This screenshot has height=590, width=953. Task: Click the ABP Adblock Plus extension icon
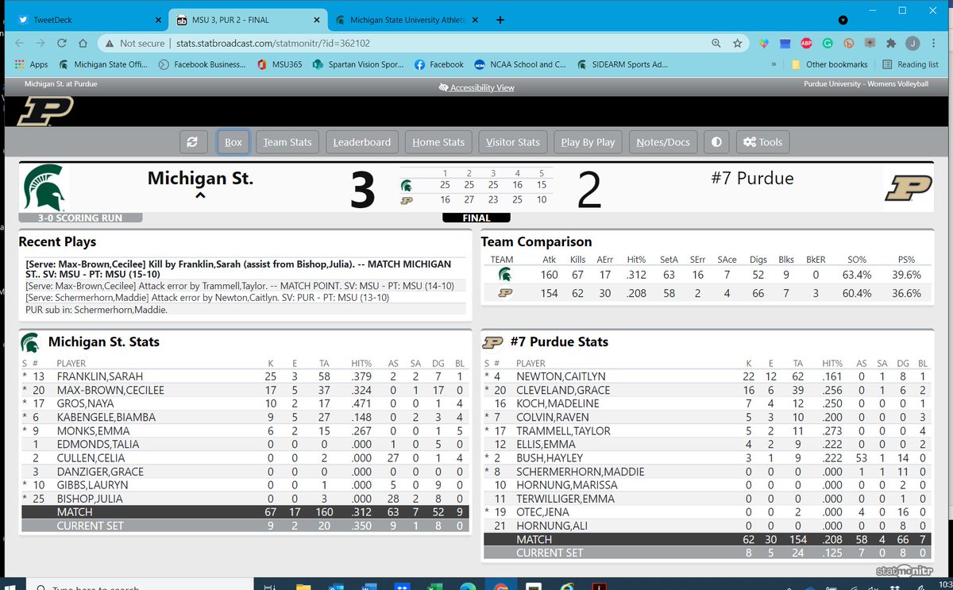click(806, 44)
